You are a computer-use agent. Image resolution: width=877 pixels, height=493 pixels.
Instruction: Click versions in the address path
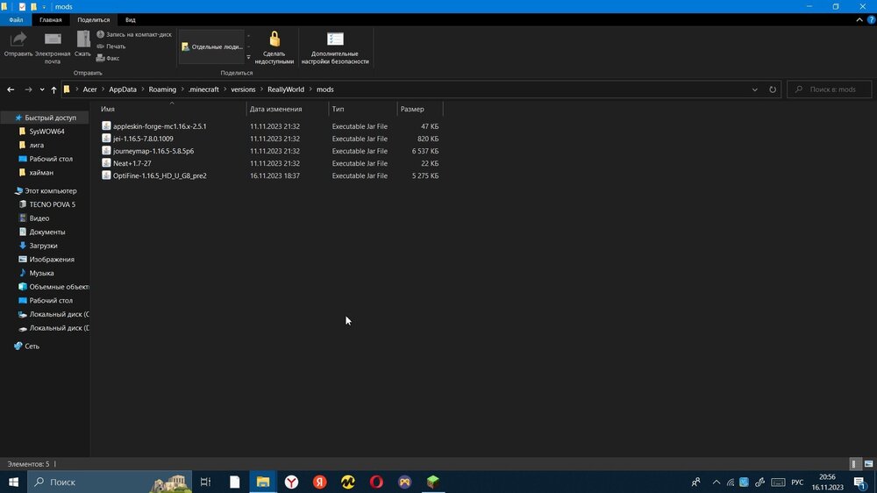coord(243,89)
